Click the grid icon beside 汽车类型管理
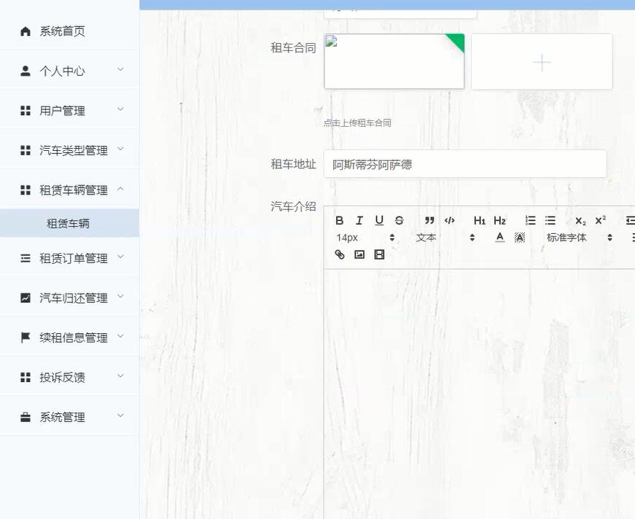635x519 pixels. pyautogui.click(x=25, y=150)
